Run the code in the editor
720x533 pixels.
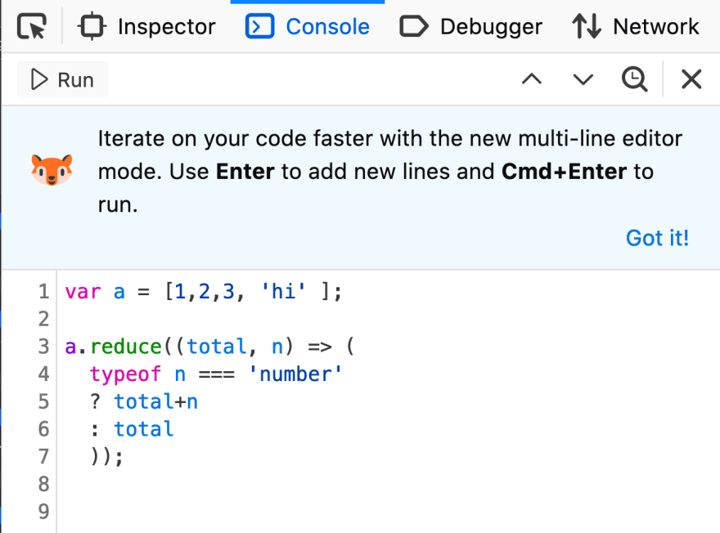pyautogui.click(x=63, y=80)
